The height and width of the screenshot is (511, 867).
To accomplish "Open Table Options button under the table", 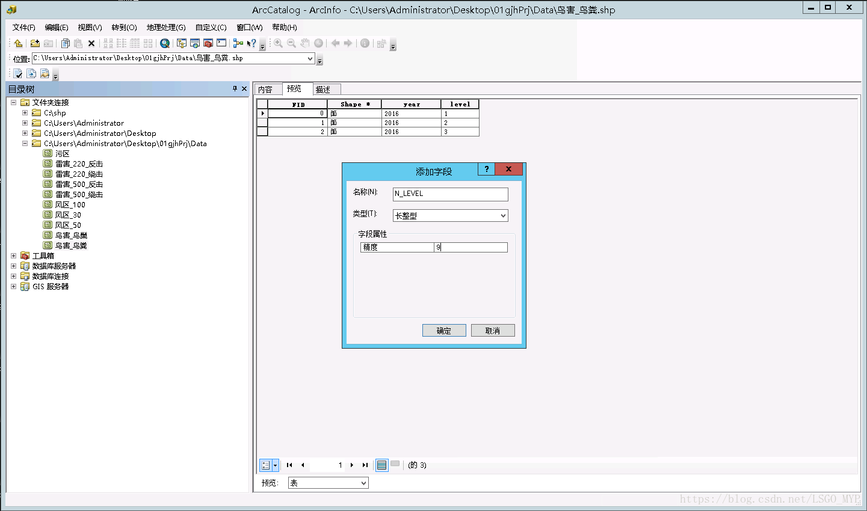I will point(265,465).
